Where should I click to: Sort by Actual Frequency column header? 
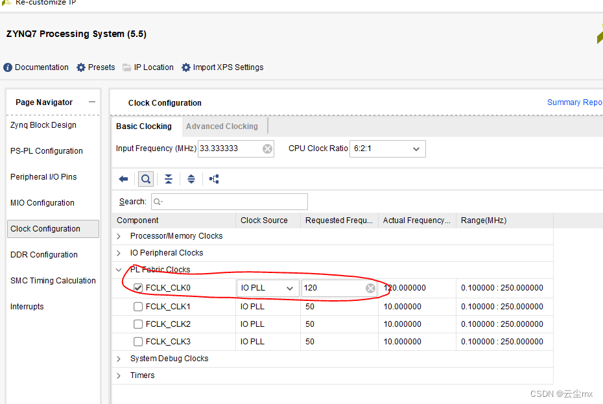click(x=416, y=220)
